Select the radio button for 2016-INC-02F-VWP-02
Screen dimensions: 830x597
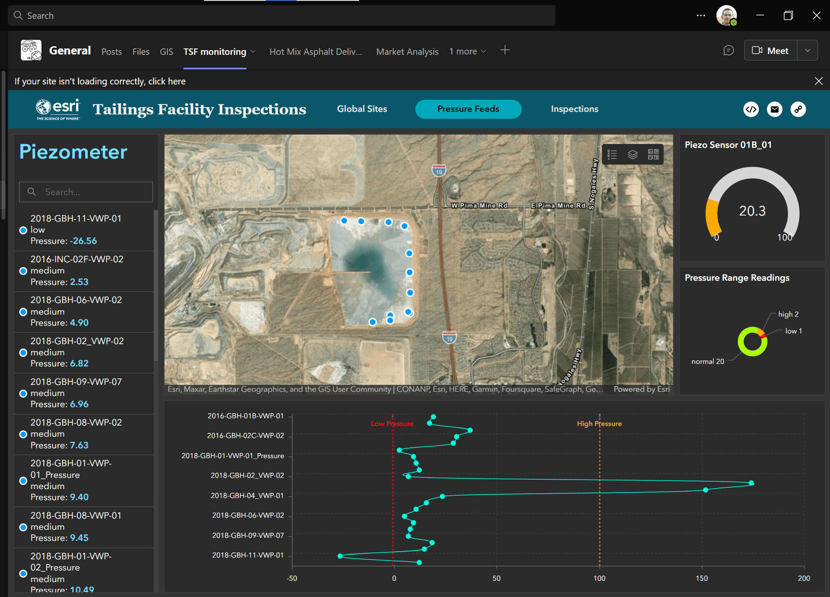(23, 271)
